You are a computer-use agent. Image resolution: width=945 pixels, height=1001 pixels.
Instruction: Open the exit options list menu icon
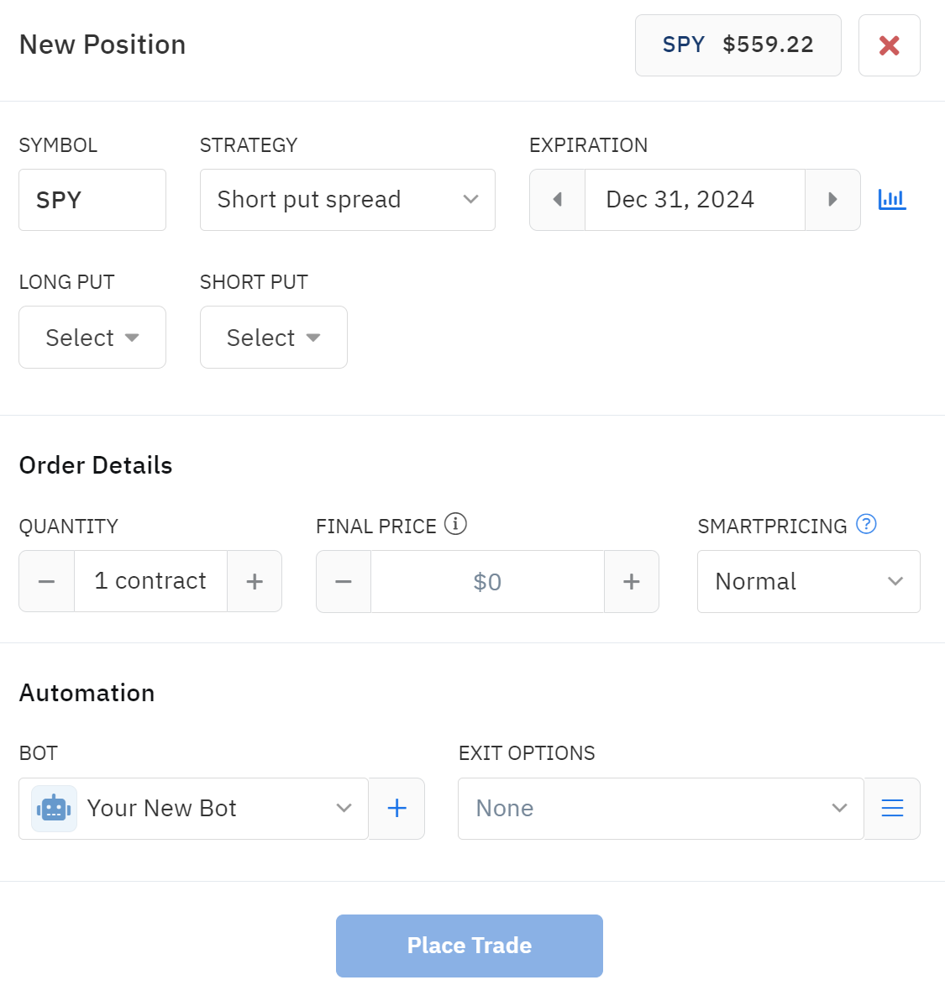[x=892, y=808]
